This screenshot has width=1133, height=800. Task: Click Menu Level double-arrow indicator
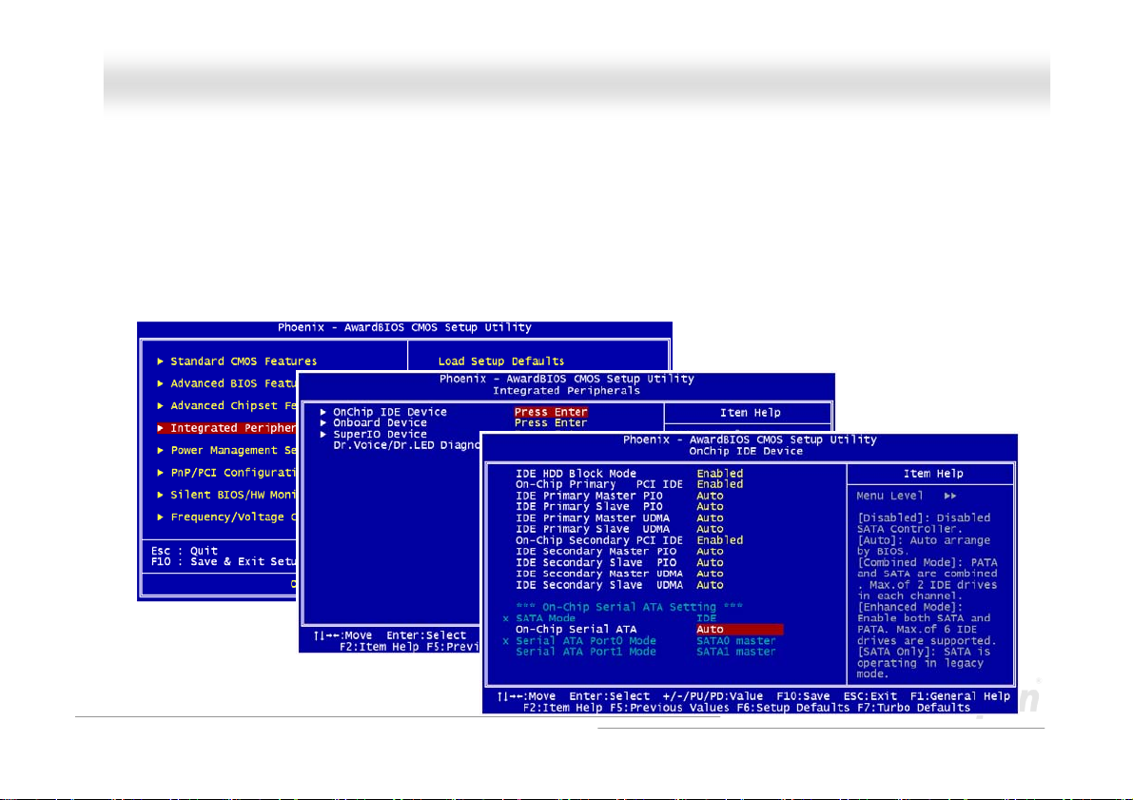click(950, 496)
